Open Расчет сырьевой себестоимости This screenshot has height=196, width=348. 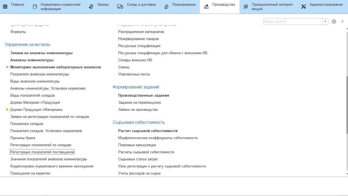click(x=148, y=131)
